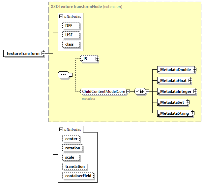This screenshot has height=189, width=205.
Task: Expand the MetadataDouble element
Action: click(x=195, y=70)
